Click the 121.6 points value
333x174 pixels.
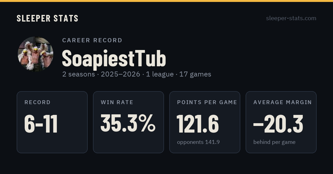tap(198, 124)
